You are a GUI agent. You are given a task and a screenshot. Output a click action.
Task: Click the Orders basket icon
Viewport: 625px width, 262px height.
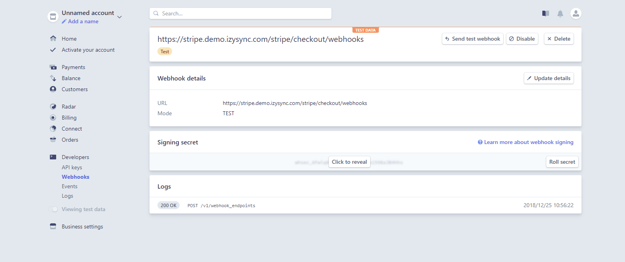pos(53,140)
